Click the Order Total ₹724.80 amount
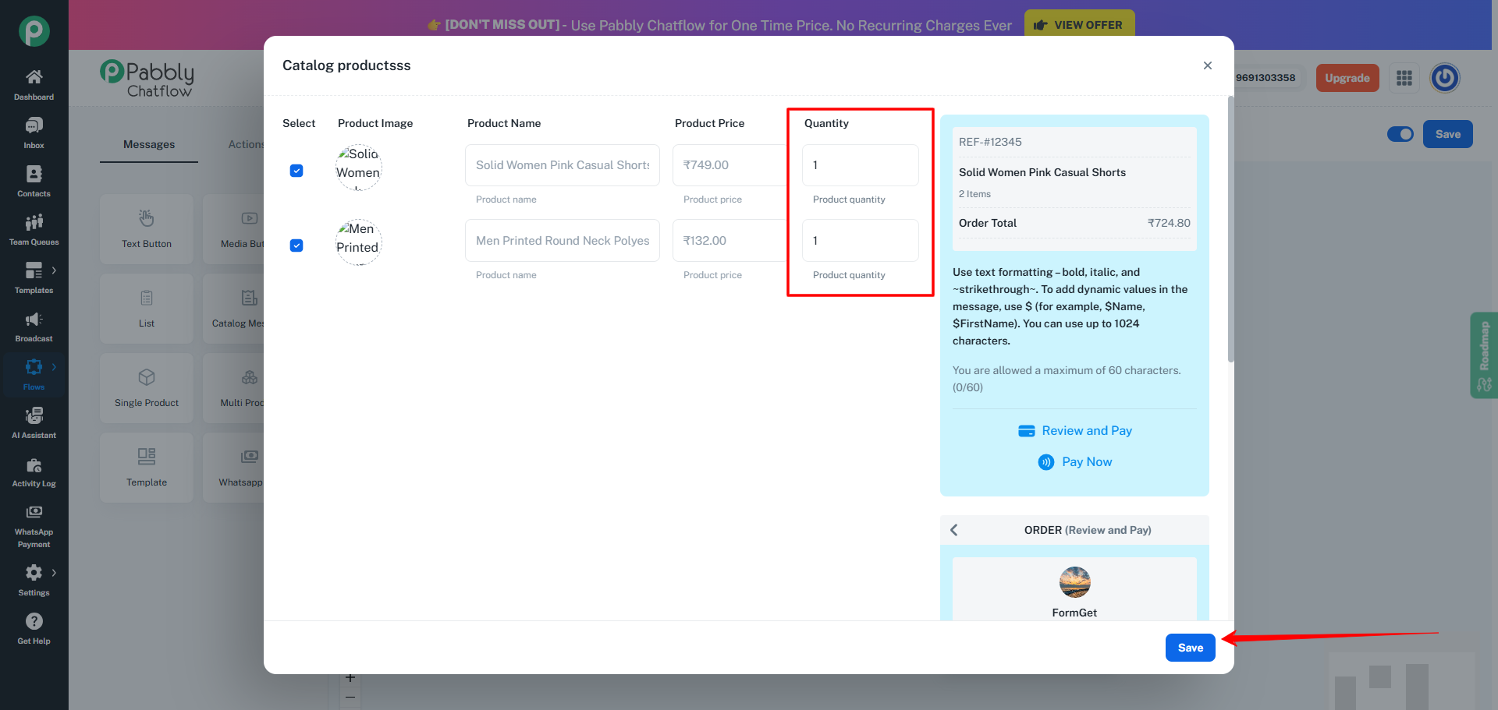Image resolution: width=1498 pixels, height=710 pixels. point(1169,223)
